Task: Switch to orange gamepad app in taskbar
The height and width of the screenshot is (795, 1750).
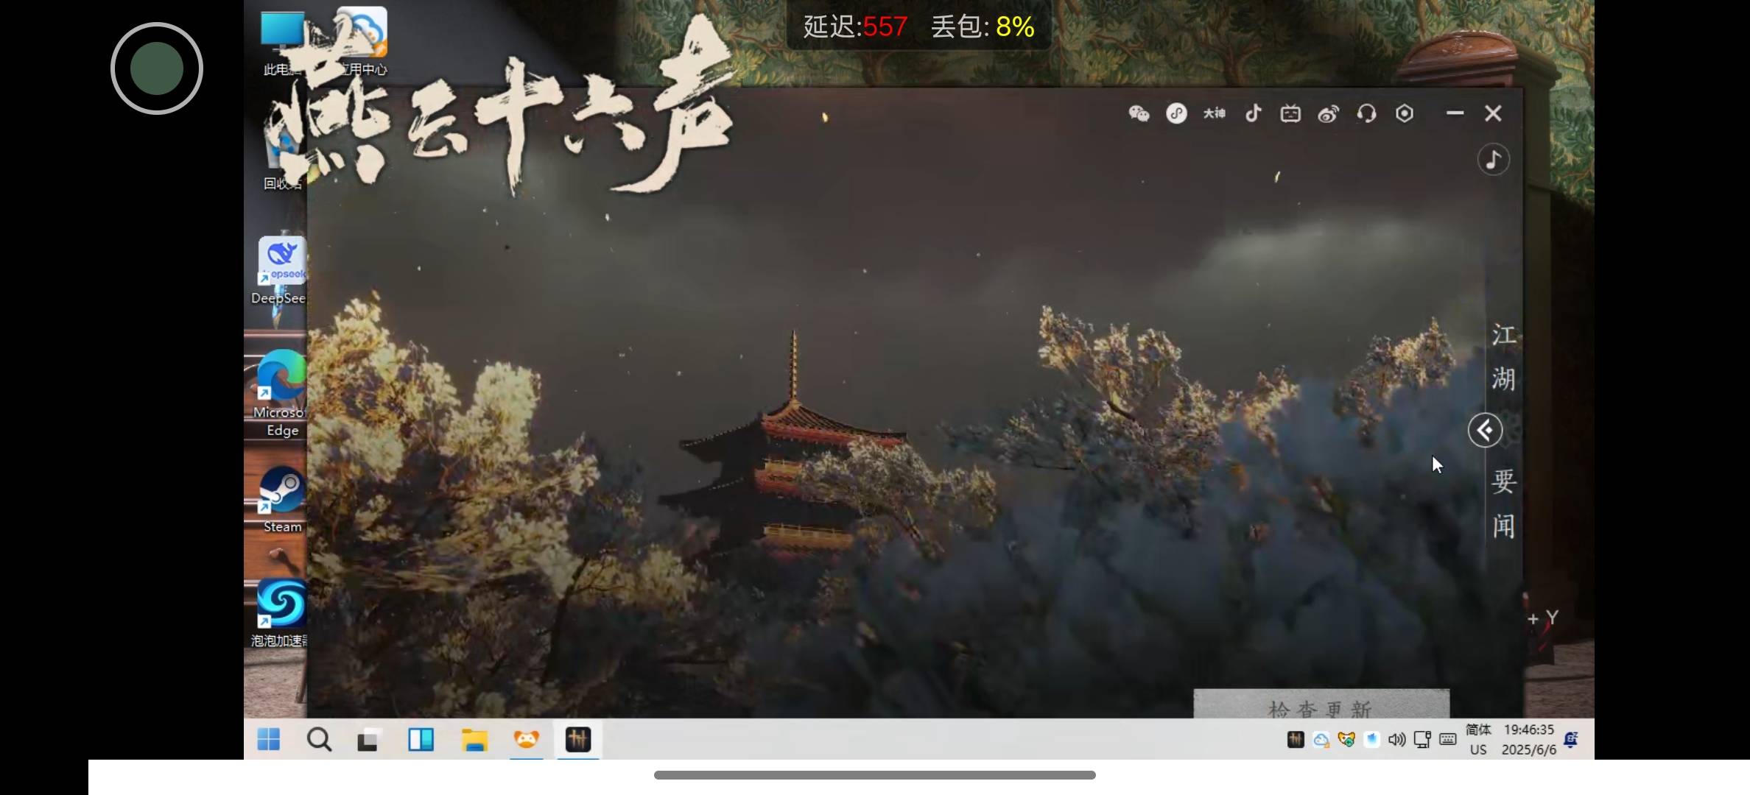Action: pyautogui.click(x=527, y=739)
